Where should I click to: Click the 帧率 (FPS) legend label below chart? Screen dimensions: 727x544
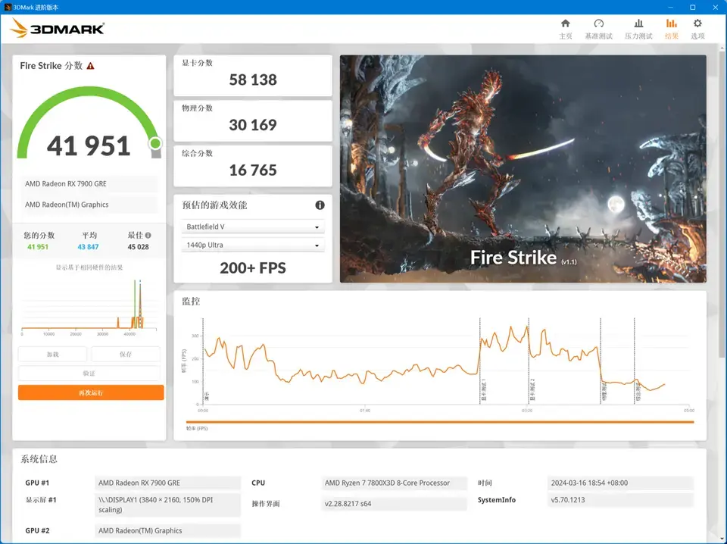click(197, 429)
